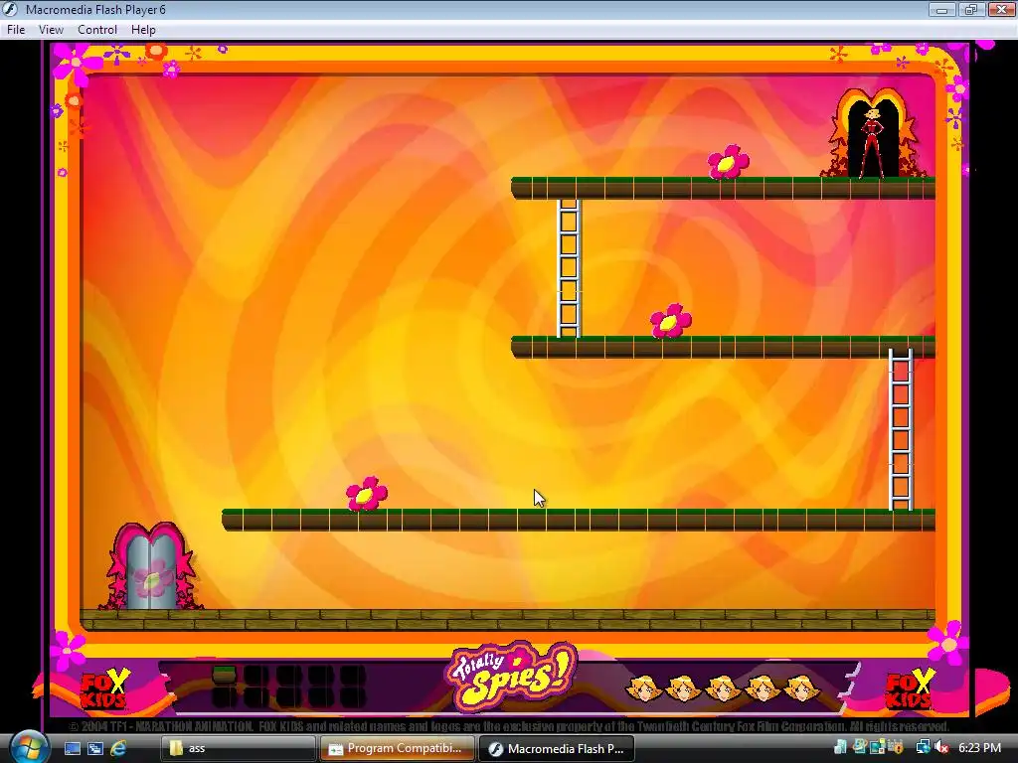Screen dimensions: 1018x763
Task: Switch to Macromedia Flash P... taskbar button
Action: pyautogui.click(x=557, y=748)
